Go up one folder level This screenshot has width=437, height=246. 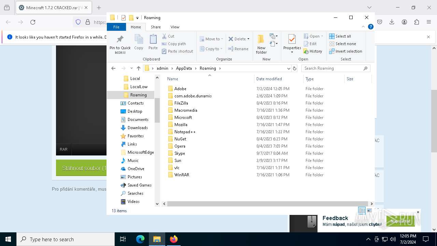point(138,68)
